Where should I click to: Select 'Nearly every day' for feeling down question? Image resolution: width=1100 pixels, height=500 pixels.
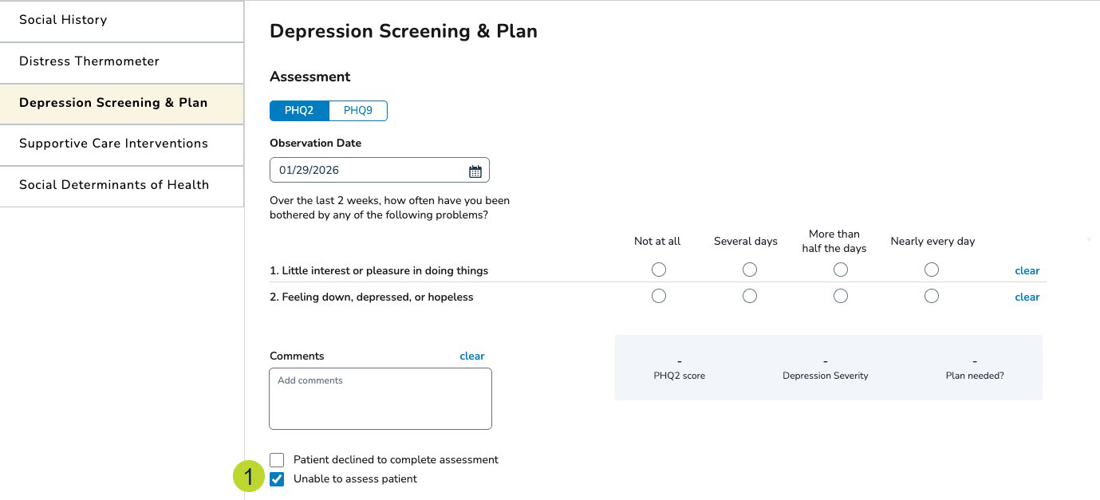point(931,297)
